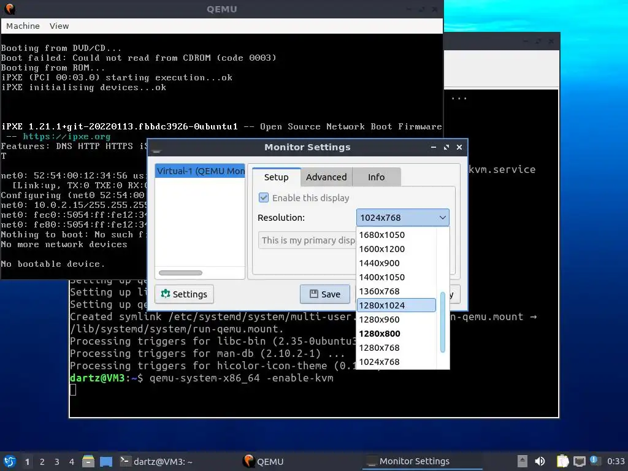Switch to workspace 1 in pager
Viewport: 628px width, 471px height.
[27, 462]
